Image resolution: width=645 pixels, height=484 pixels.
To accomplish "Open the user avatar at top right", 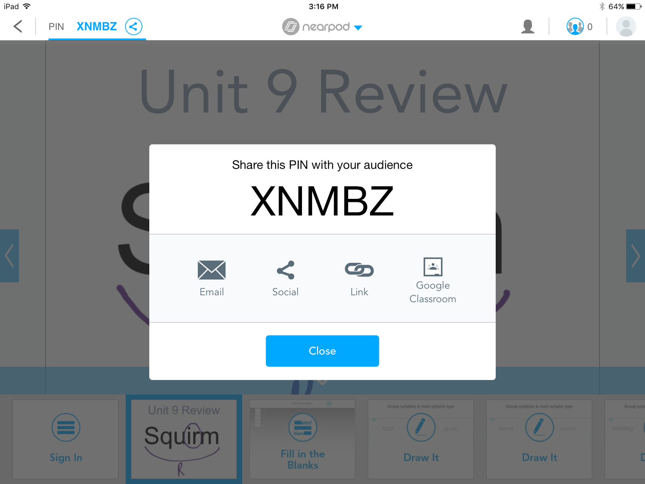I will click(x=626, y=27).
